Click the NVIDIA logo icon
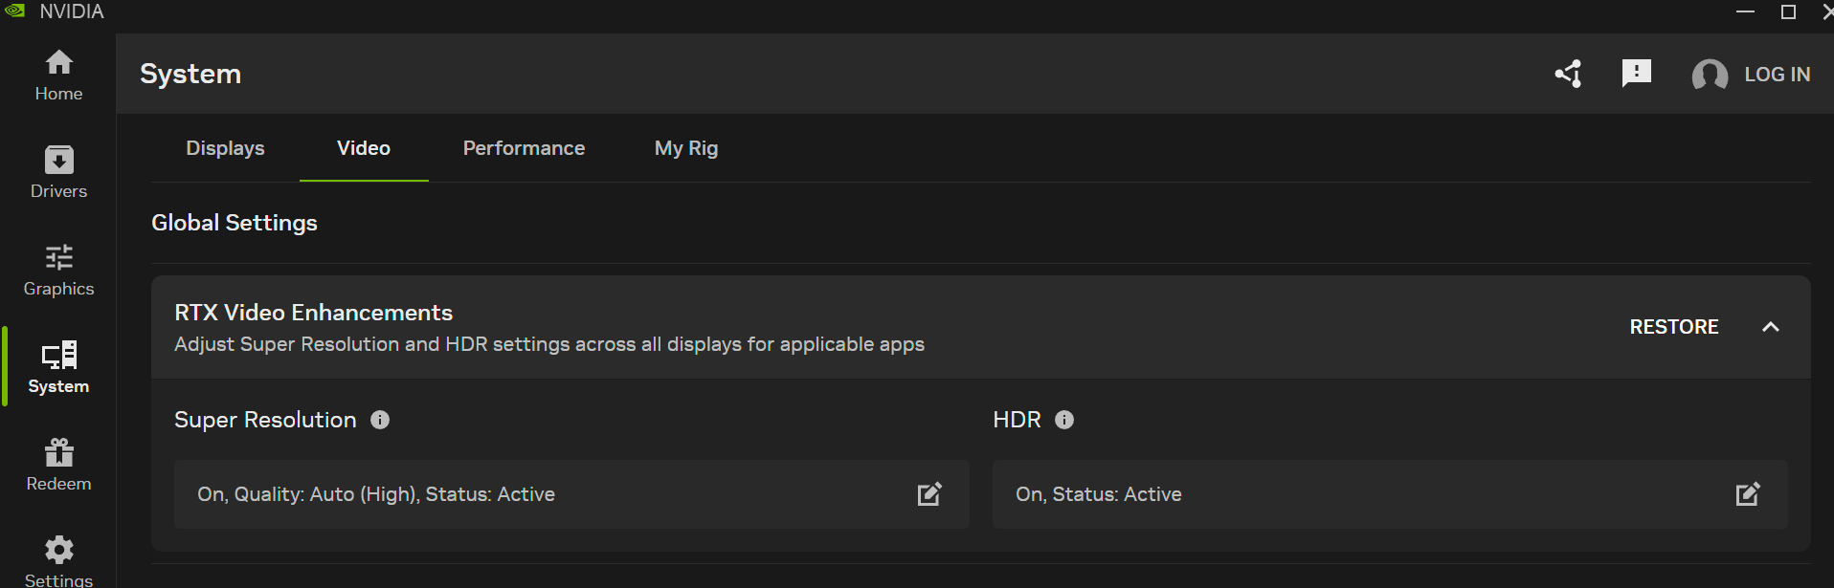Screen dimensions: 1834x588 click(x=14, y=11)
